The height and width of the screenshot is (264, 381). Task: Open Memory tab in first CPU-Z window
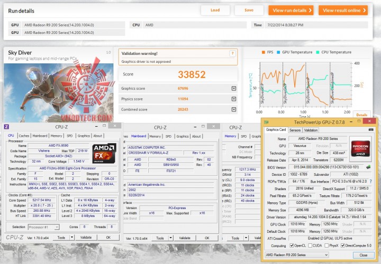(57, 136)
